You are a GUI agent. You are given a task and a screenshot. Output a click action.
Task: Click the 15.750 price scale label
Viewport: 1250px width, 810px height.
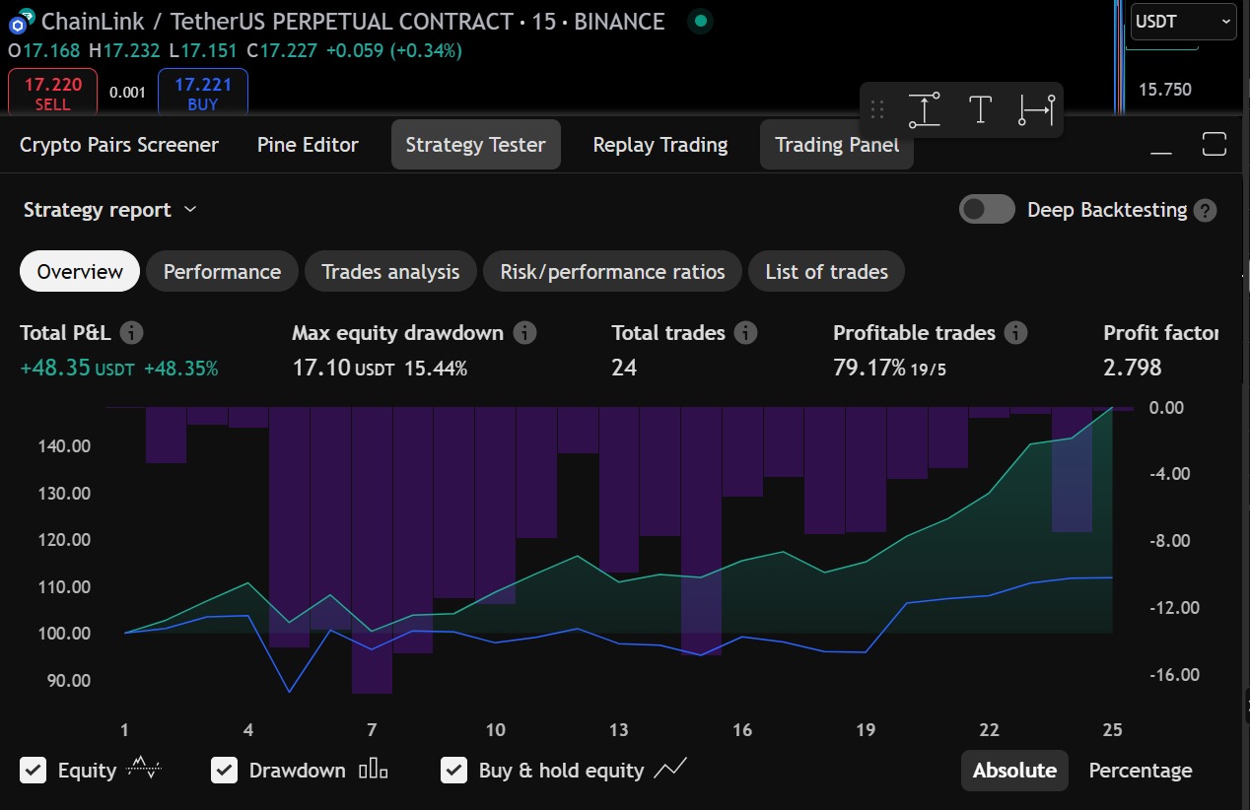click(1165, 90)
